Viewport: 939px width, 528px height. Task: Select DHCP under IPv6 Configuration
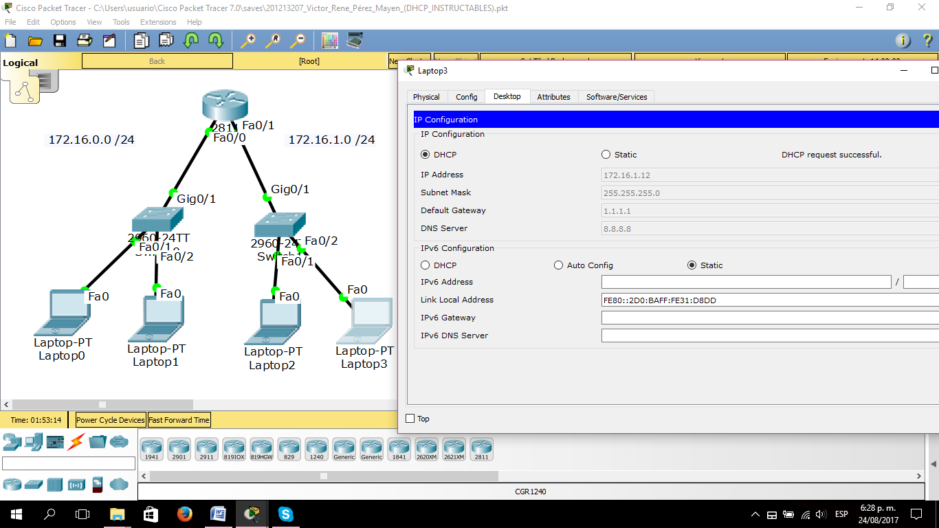(424, 265)
